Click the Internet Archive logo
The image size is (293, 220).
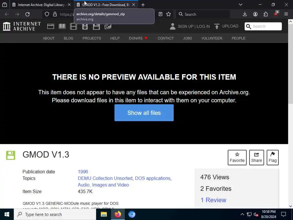22,26
